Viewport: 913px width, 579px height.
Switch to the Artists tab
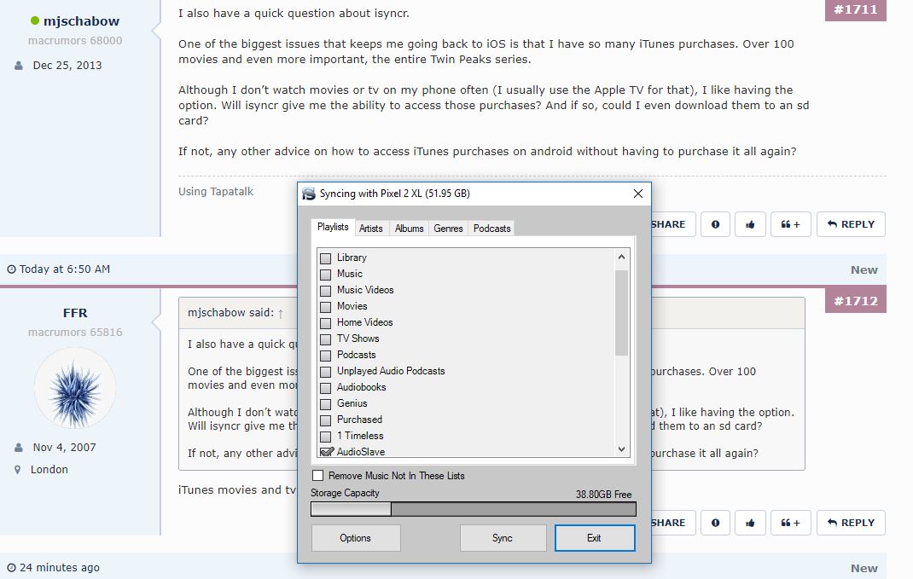point(371,229)
